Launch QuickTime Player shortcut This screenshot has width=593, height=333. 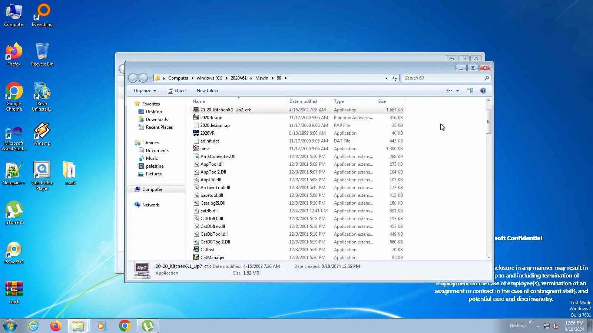[x=42, y=176]
